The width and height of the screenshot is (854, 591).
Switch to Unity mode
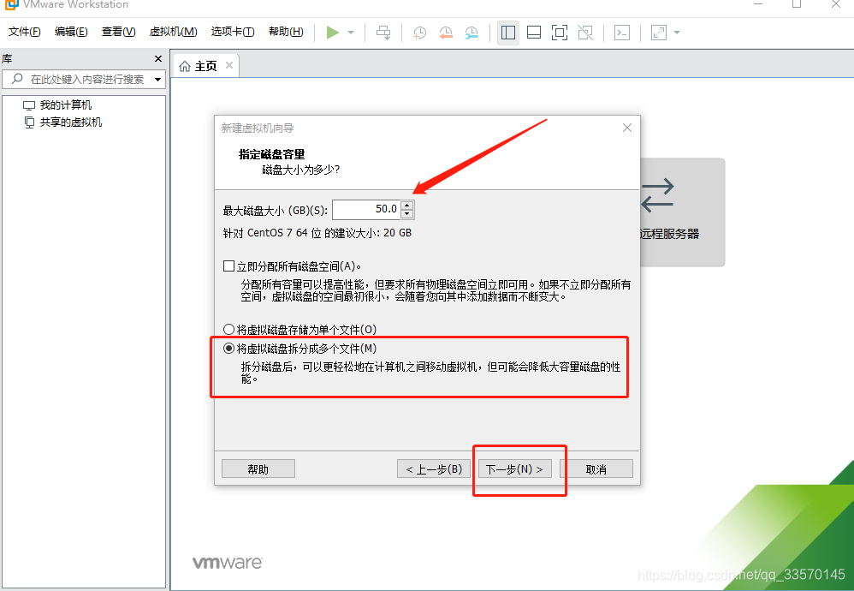coord(586,32)
